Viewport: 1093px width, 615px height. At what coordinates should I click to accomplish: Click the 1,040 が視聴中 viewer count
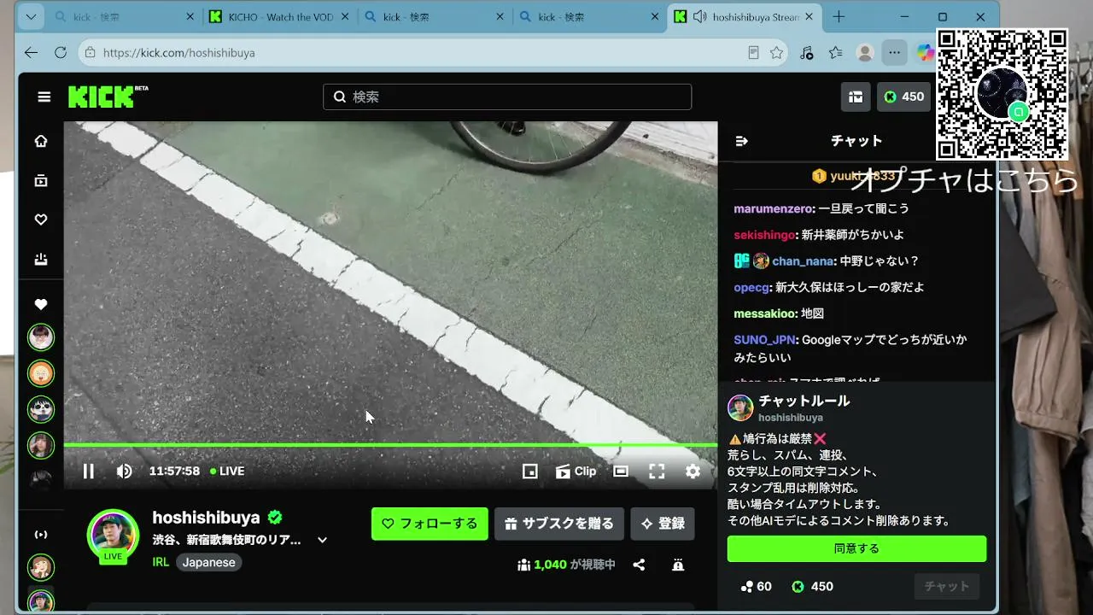tap(566, 565)
